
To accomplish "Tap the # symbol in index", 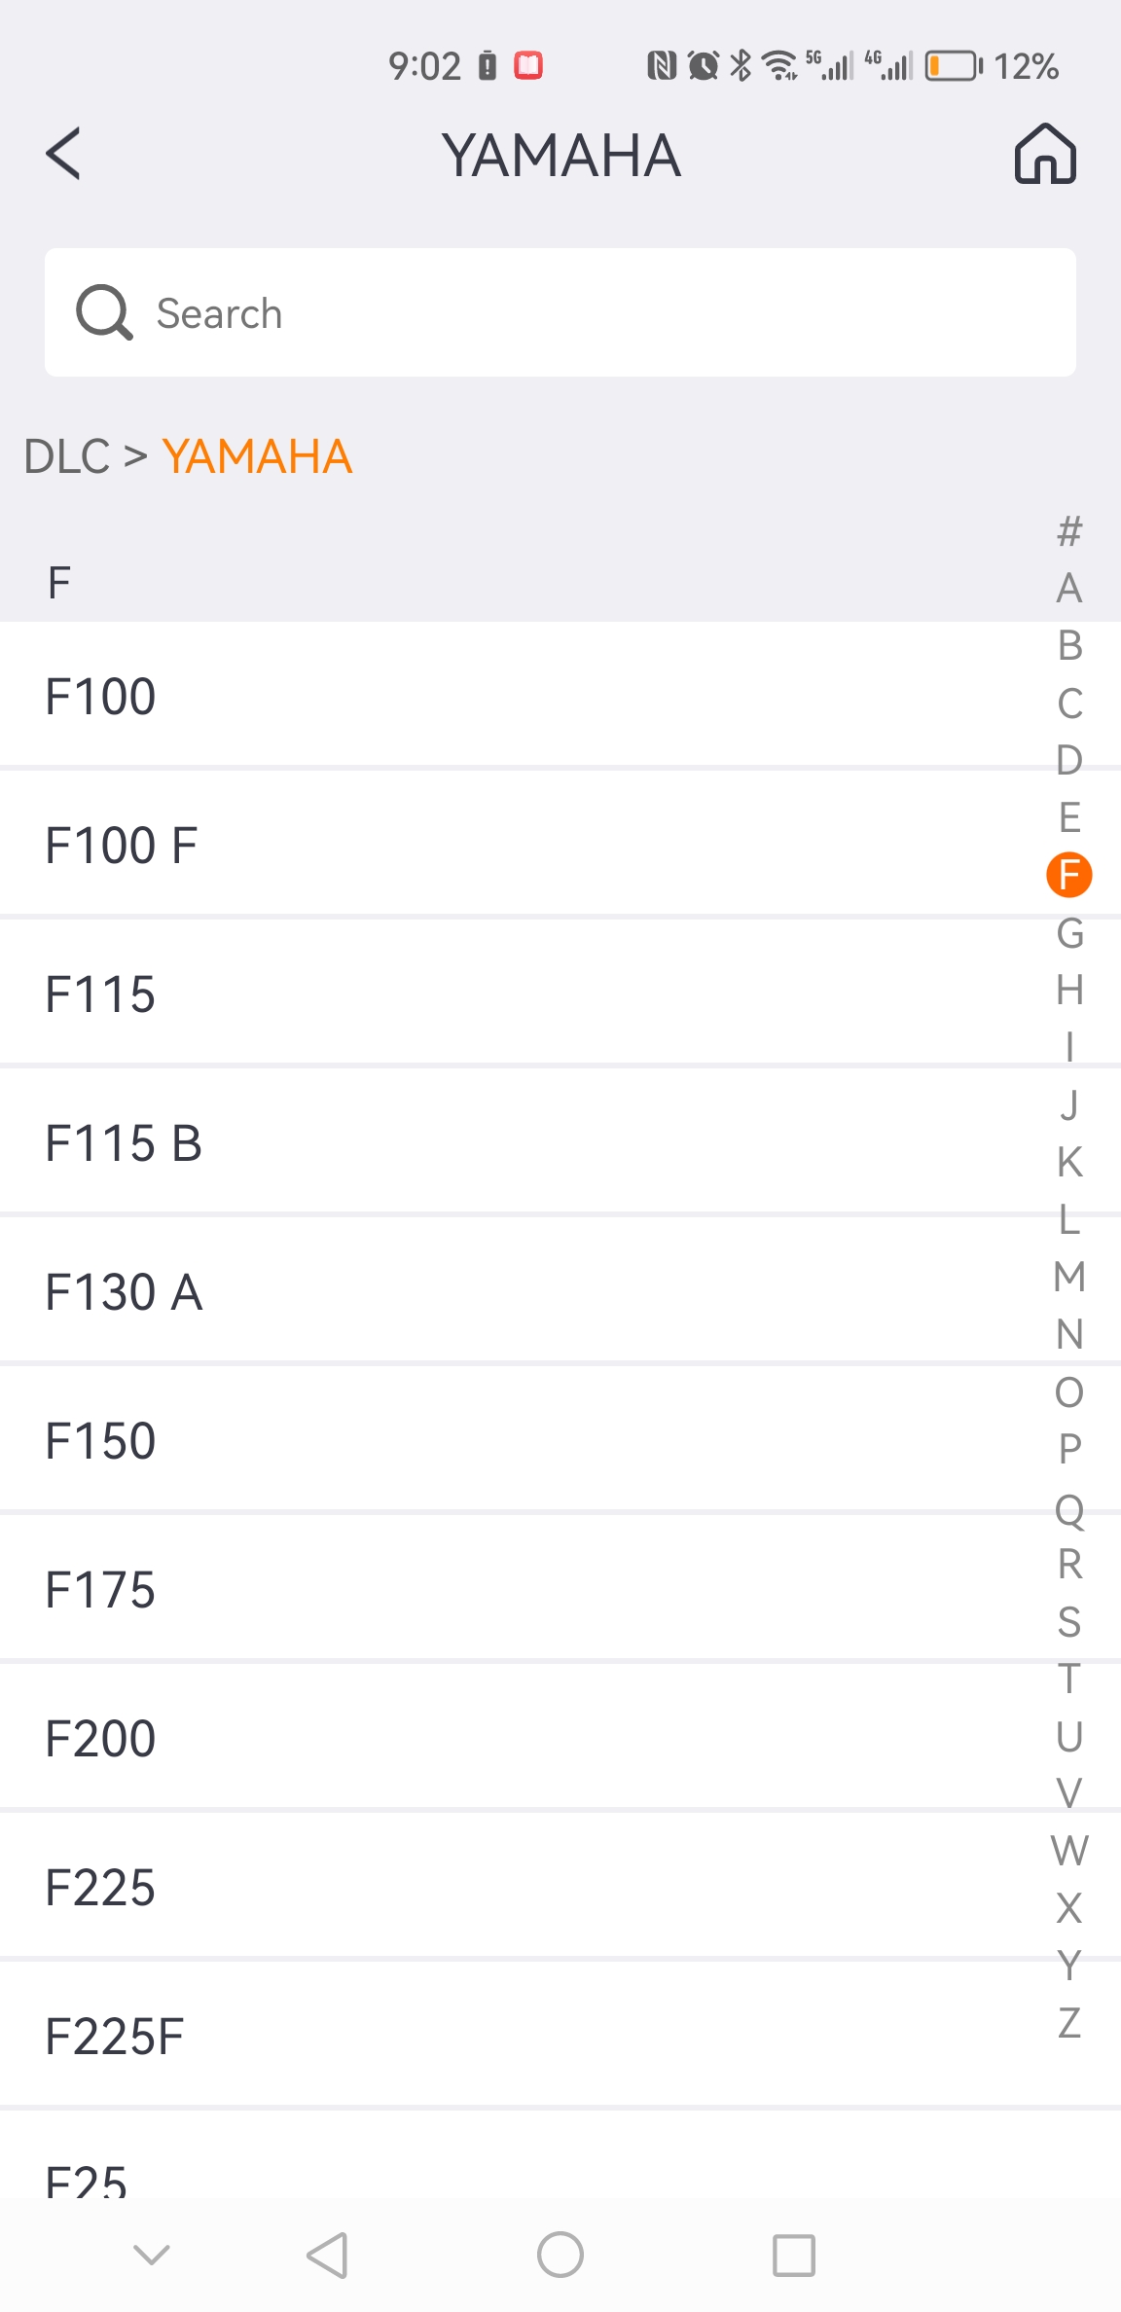I will (x=1069, y=531).
